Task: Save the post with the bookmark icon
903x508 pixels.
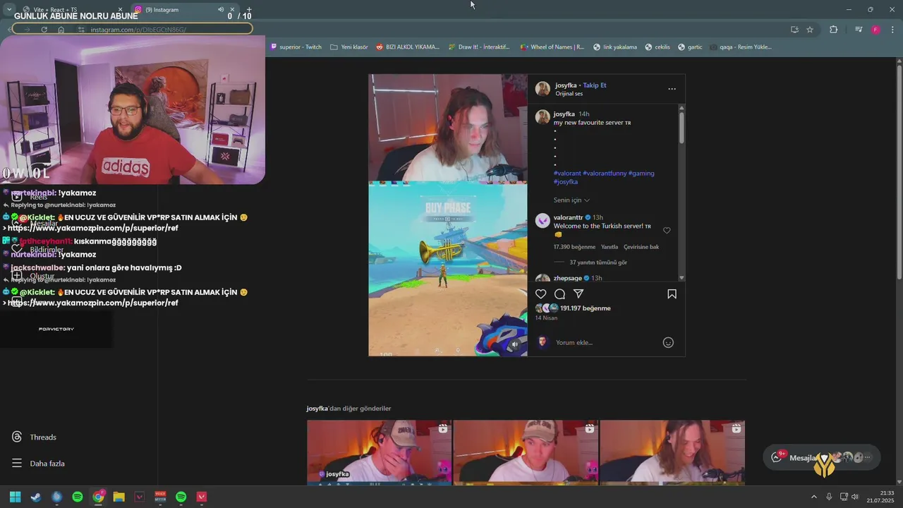Action: point(672,294)
